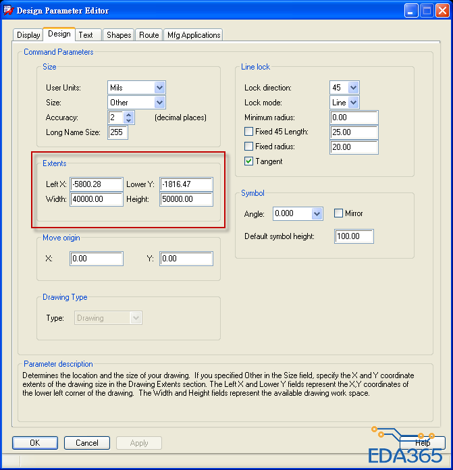Open the Lock direction dropdown

pos(353,88)
